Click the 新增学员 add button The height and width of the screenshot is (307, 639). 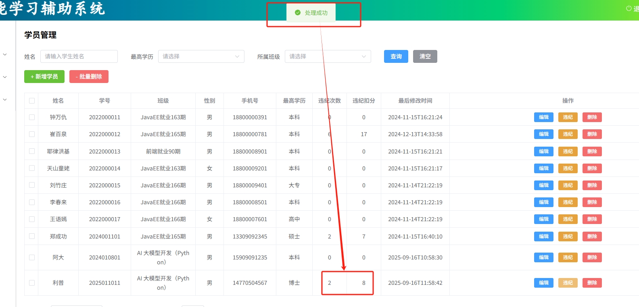(44, 77)
